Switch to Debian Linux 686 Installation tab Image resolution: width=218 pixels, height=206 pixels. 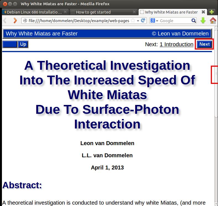[33, 12]
